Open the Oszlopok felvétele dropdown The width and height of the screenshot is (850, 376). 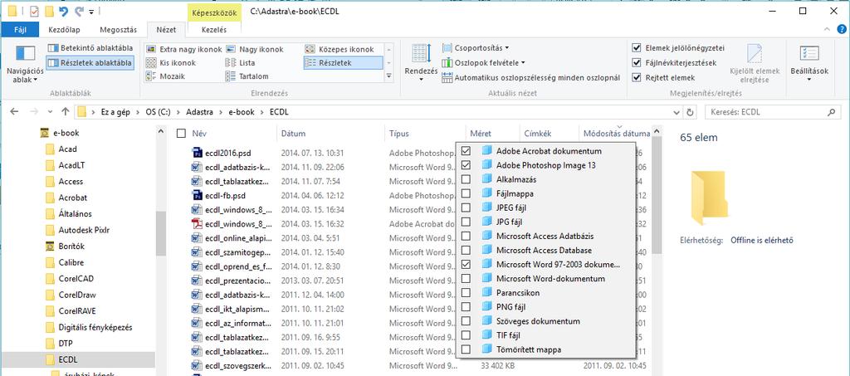point(484,63)
